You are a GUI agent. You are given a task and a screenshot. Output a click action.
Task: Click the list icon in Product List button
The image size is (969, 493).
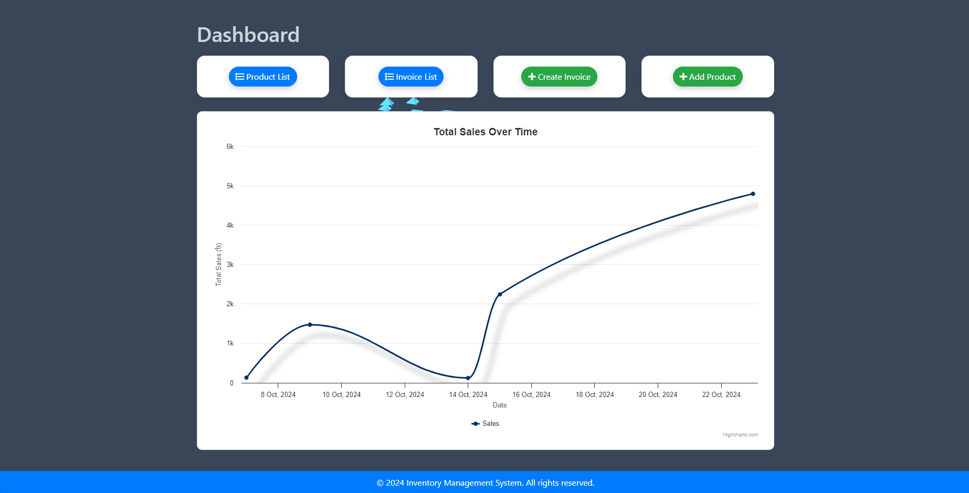click(240, 77)
